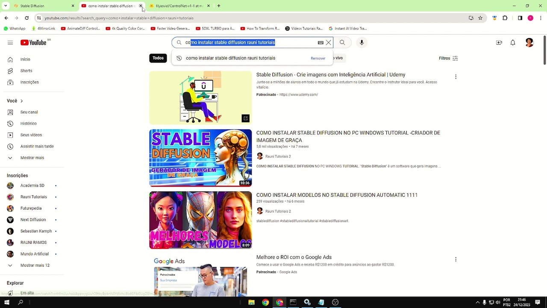
Task: Open options menu for the Udemy ad
Action: click(x=456, y=77)
